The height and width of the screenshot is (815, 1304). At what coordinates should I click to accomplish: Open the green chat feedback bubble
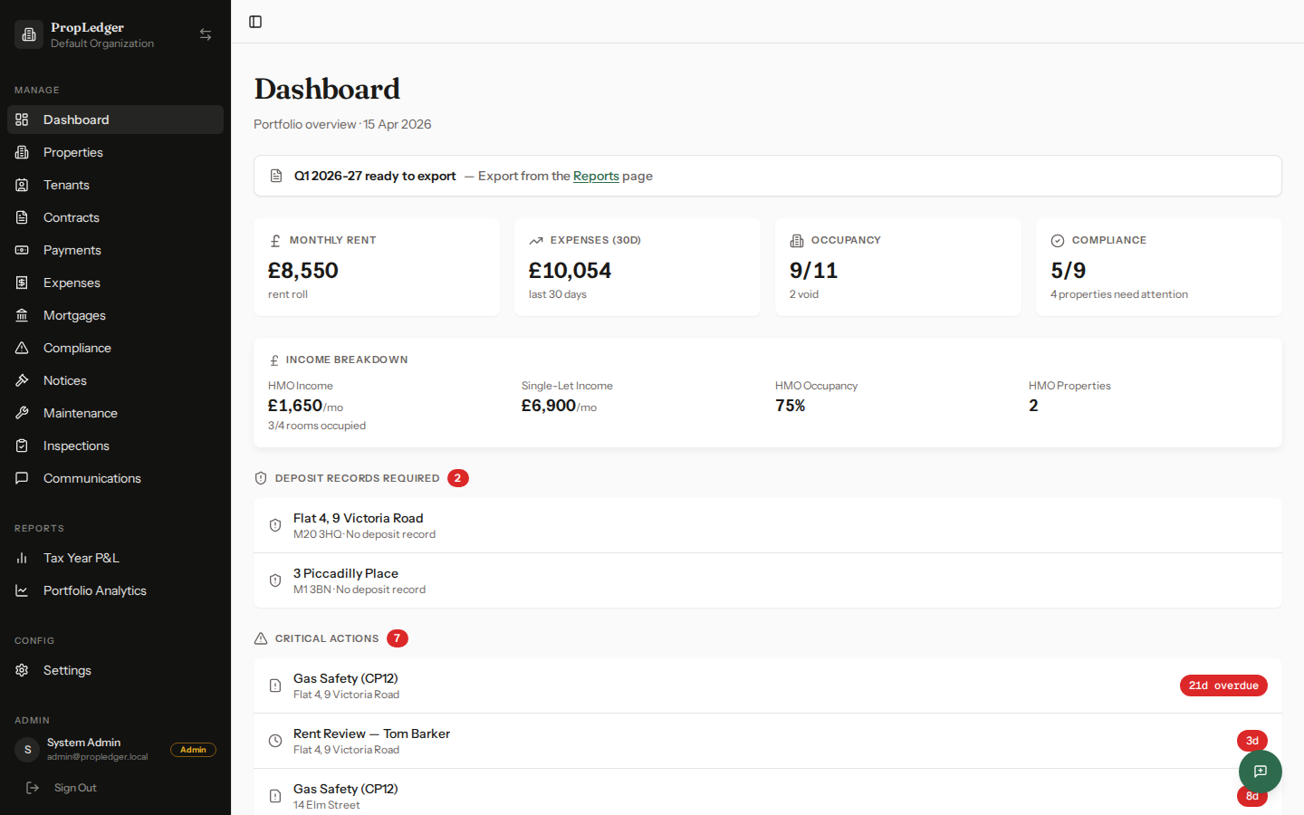(1260, 771)
